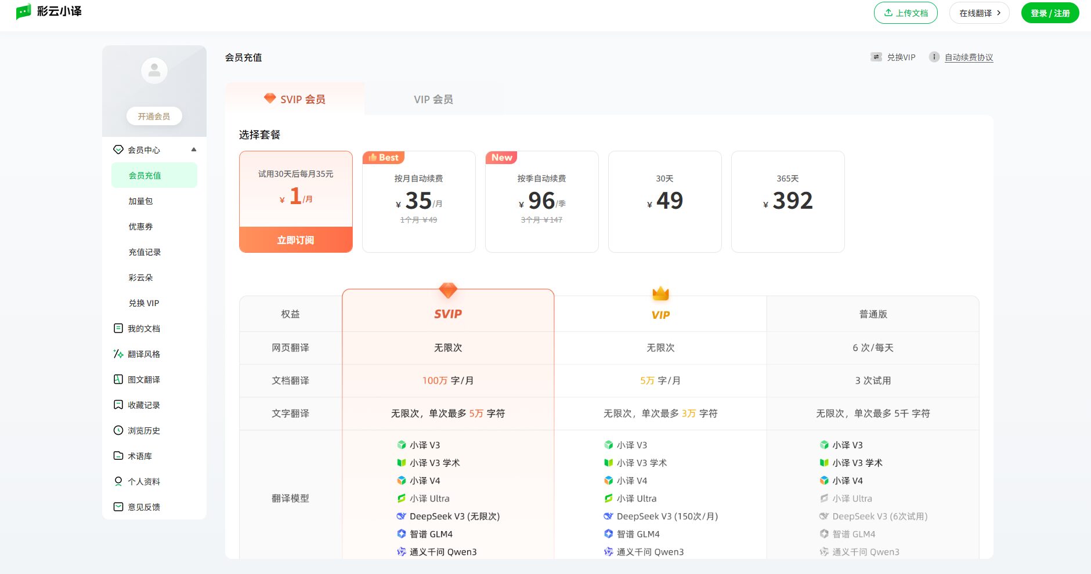
Task: Click the info icon beside 自动续费协议
Action: tap(934, 57)
